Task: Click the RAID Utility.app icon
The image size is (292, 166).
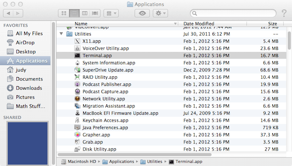Action: 77,77
